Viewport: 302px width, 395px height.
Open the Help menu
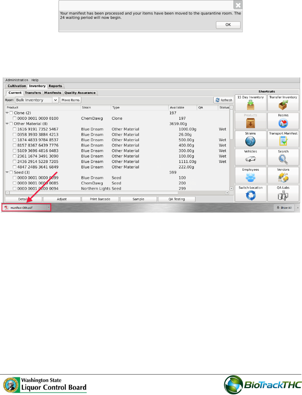(x=35, y=80)
